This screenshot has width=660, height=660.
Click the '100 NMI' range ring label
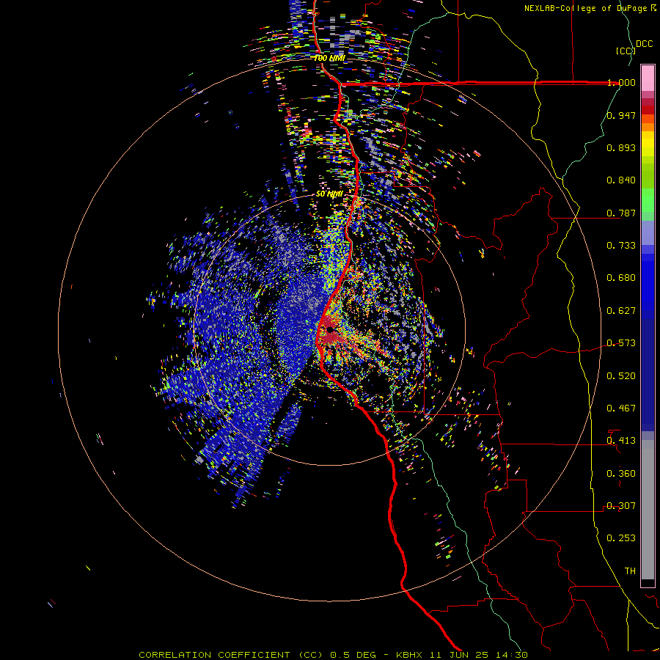[x=329, y=58]
